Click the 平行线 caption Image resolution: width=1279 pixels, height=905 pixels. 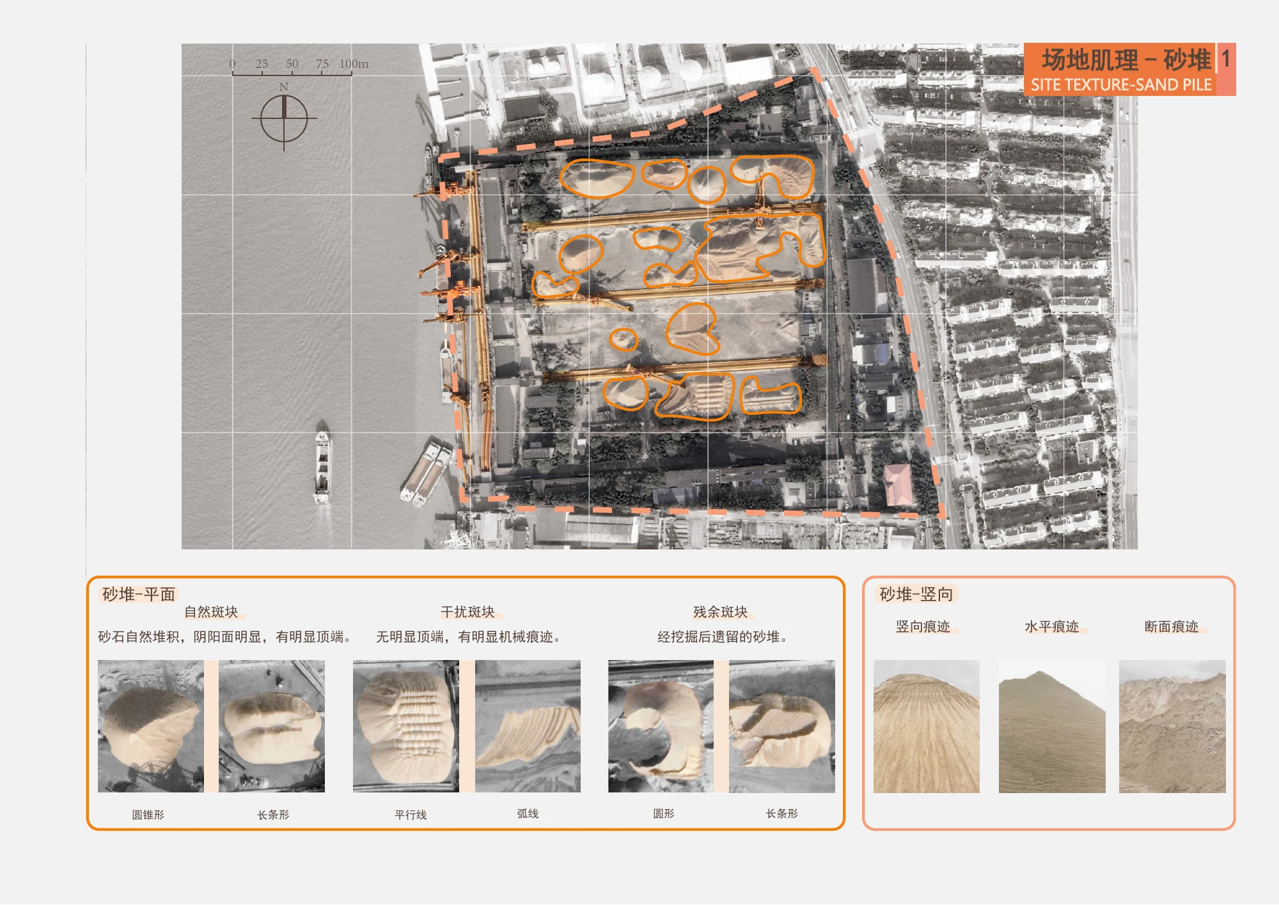tap(411, 815)
